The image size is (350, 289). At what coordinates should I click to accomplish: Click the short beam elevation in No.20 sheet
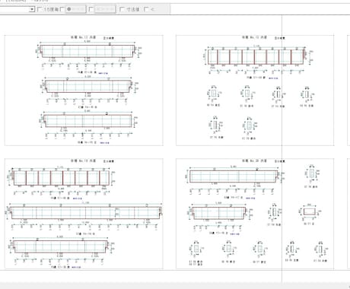pyautogui.click(x=218, y=213)
